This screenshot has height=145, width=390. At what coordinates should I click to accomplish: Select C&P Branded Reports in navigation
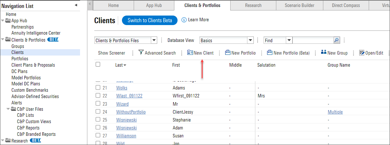[x=36, y=134]
